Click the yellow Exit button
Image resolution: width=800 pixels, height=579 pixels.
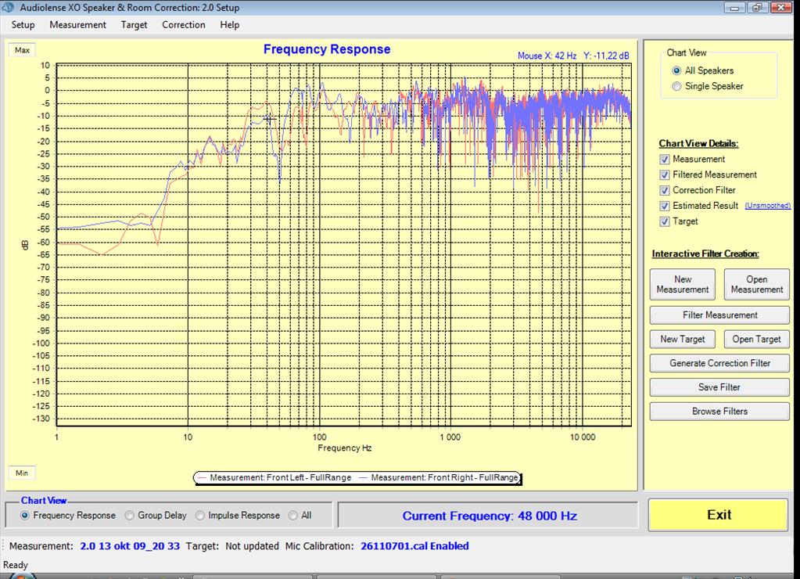[719, 515]
